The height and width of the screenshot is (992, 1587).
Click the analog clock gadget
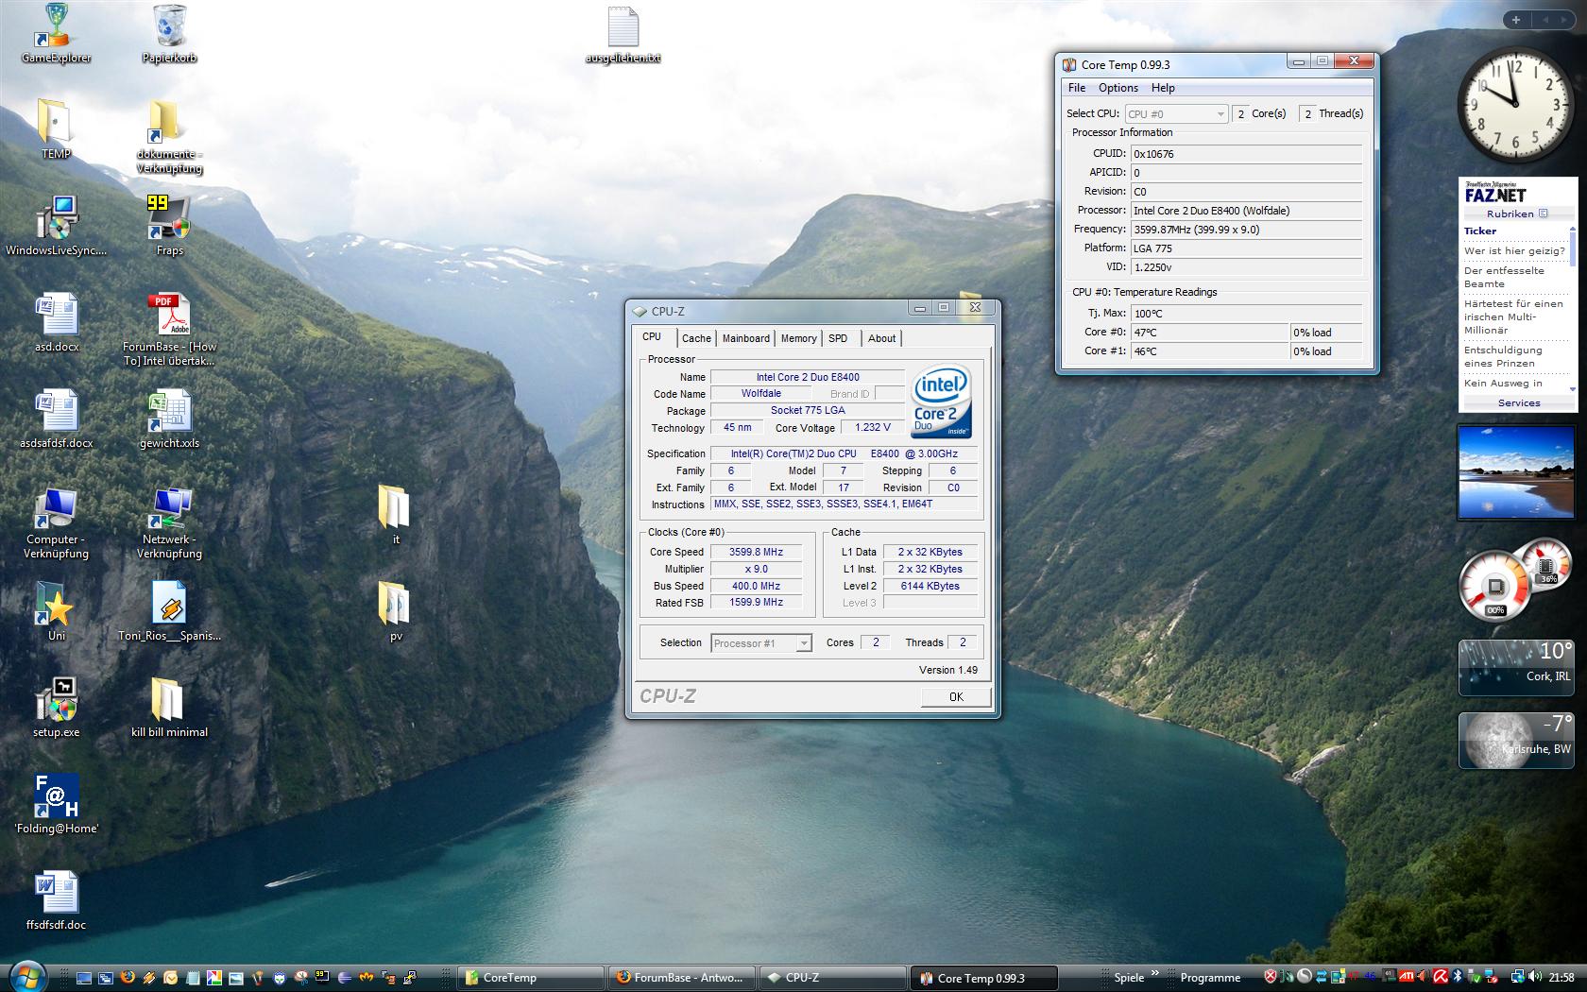(1515, 106)
